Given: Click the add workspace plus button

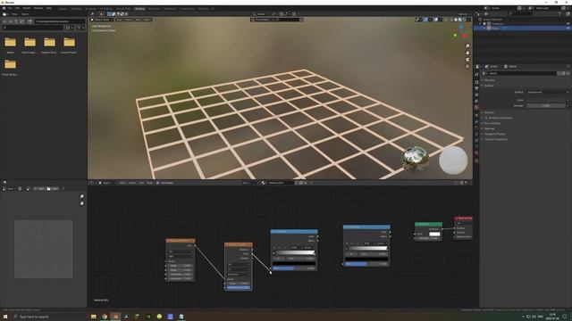Looking at the screenshot, I should click(213, 8).
